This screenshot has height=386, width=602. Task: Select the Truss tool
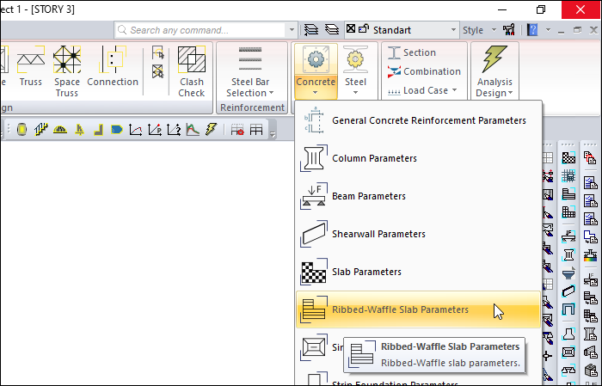30,70
